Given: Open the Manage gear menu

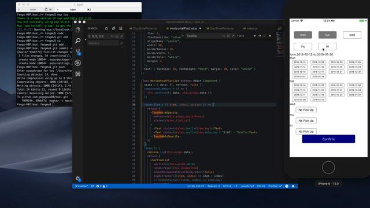Looking at the screenshot, I should [78, 179].
